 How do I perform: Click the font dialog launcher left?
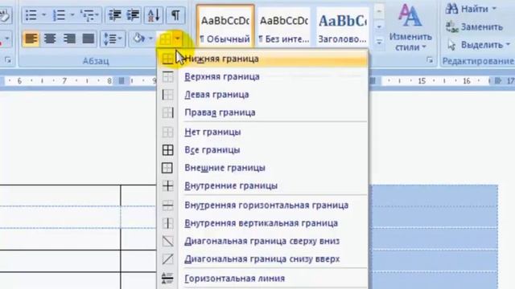click(8, 60)
